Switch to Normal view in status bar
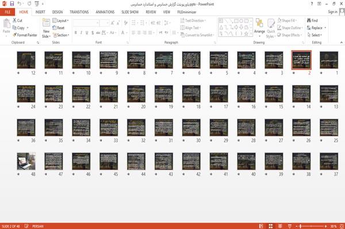 click(x=261, y=226)
